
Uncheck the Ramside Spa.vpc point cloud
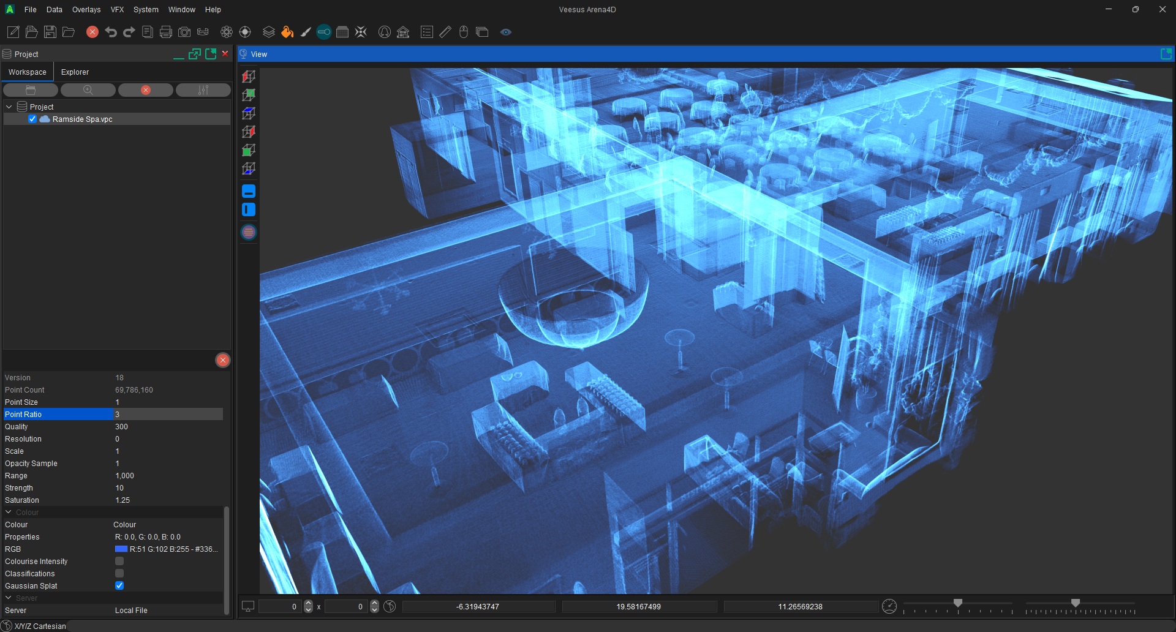click(x=32, y=119)
